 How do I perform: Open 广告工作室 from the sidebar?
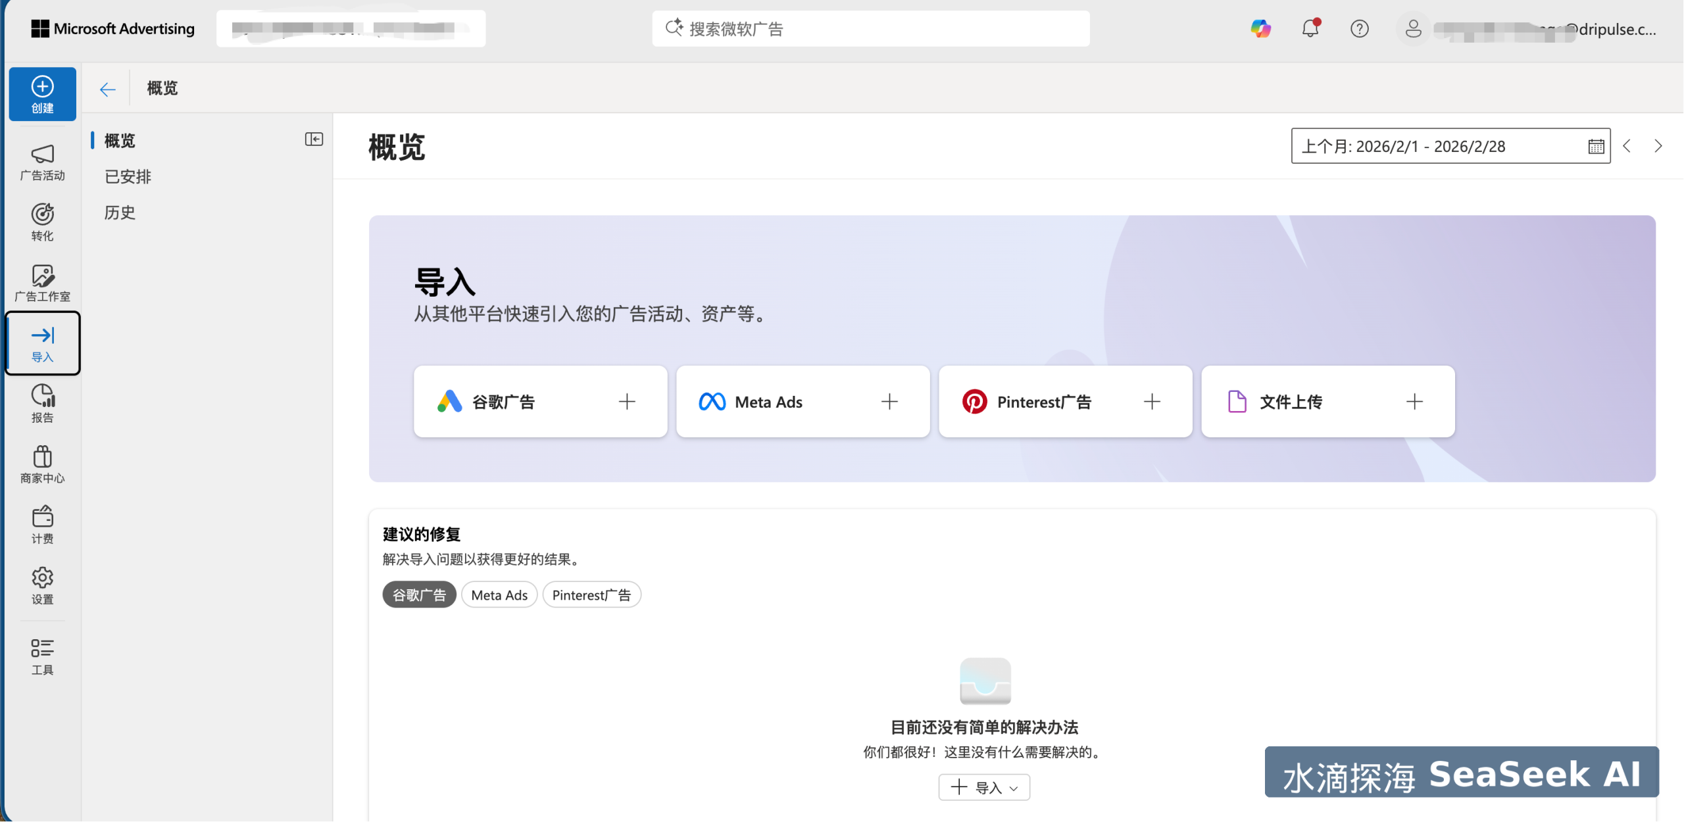(41, 281)
